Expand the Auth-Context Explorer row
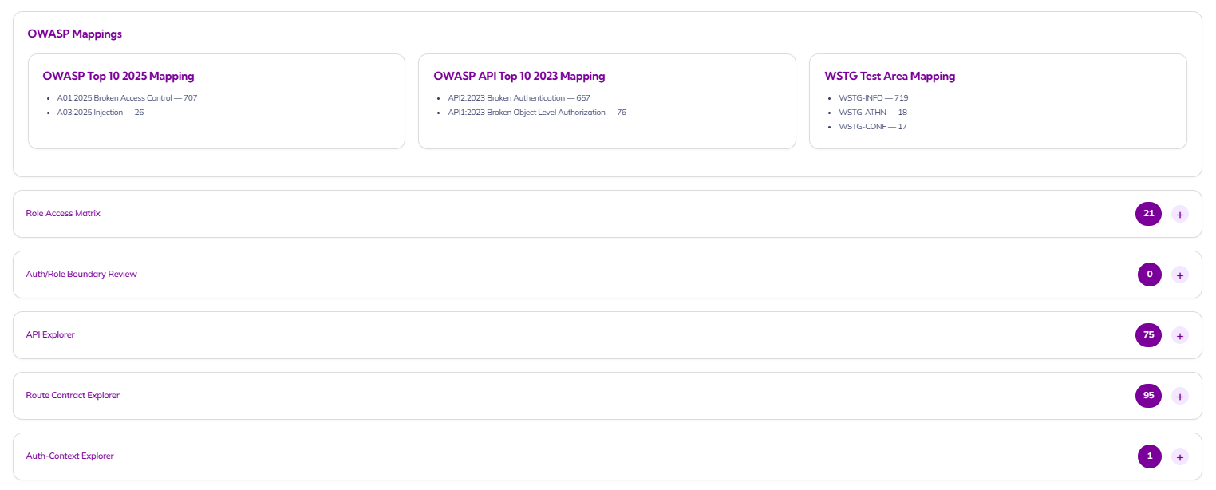Screen dimensions: 1216x490 [x=69, y=456]
